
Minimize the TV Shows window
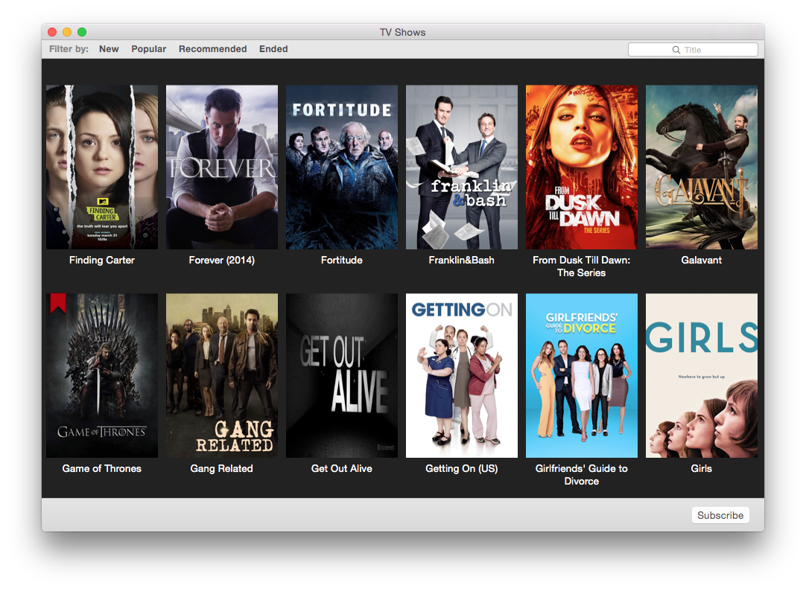pyautogui.click(x=67, y=32)
